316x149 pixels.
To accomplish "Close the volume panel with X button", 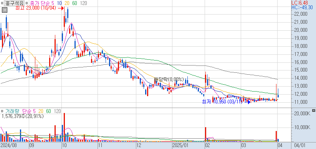I will pos(313,110).
